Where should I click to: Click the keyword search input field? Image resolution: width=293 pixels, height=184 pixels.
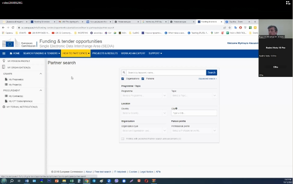(x=166, y=73)
